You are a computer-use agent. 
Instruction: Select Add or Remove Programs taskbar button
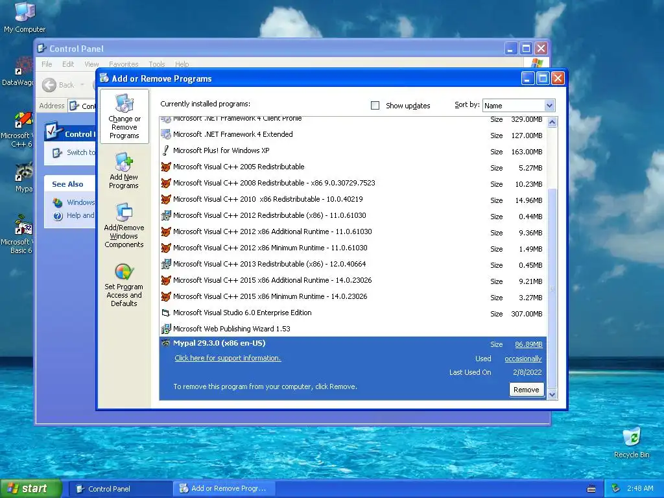click(224, 489)
